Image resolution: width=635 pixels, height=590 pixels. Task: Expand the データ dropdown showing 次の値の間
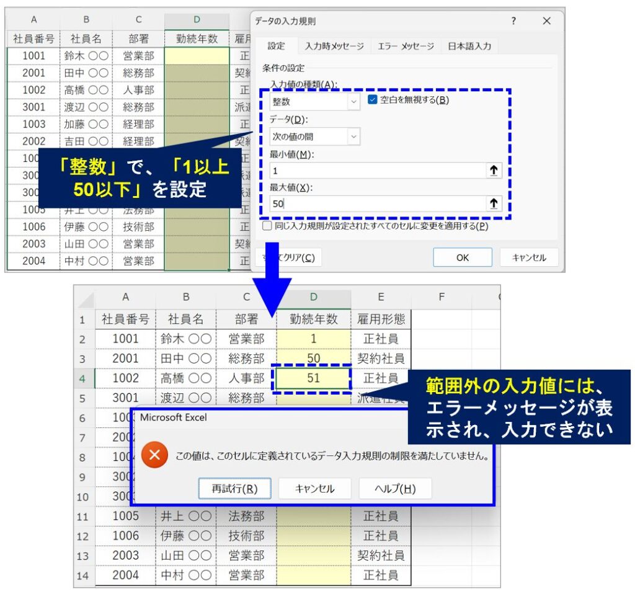[315, 136]
